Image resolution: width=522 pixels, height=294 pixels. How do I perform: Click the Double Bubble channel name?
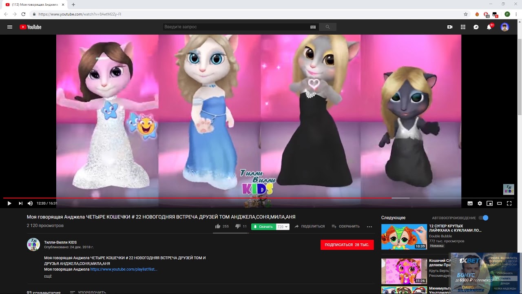click(440, 236)
